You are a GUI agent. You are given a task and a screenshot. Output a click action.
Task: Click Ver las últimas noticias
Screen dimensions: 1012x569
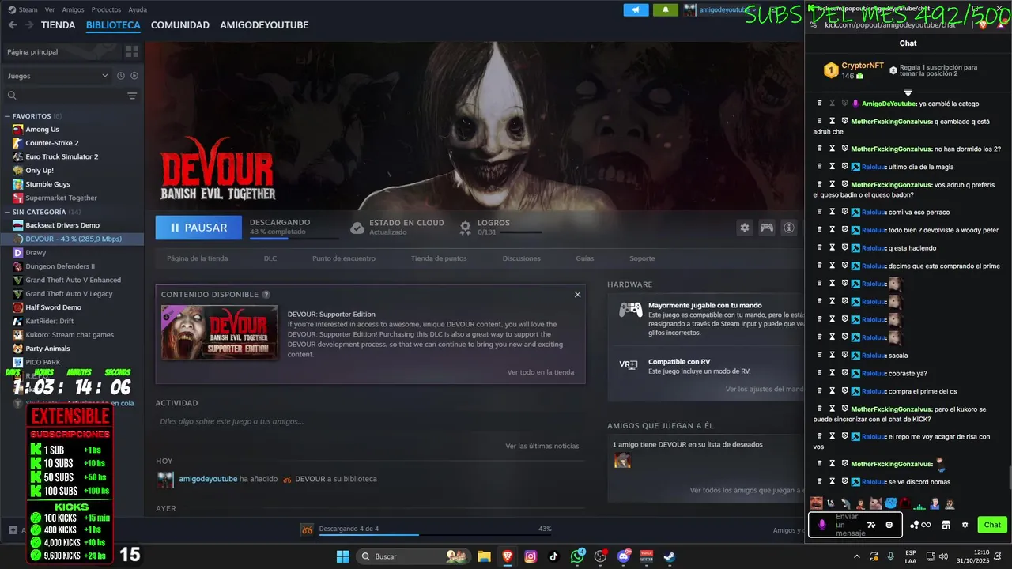point(542,446)
